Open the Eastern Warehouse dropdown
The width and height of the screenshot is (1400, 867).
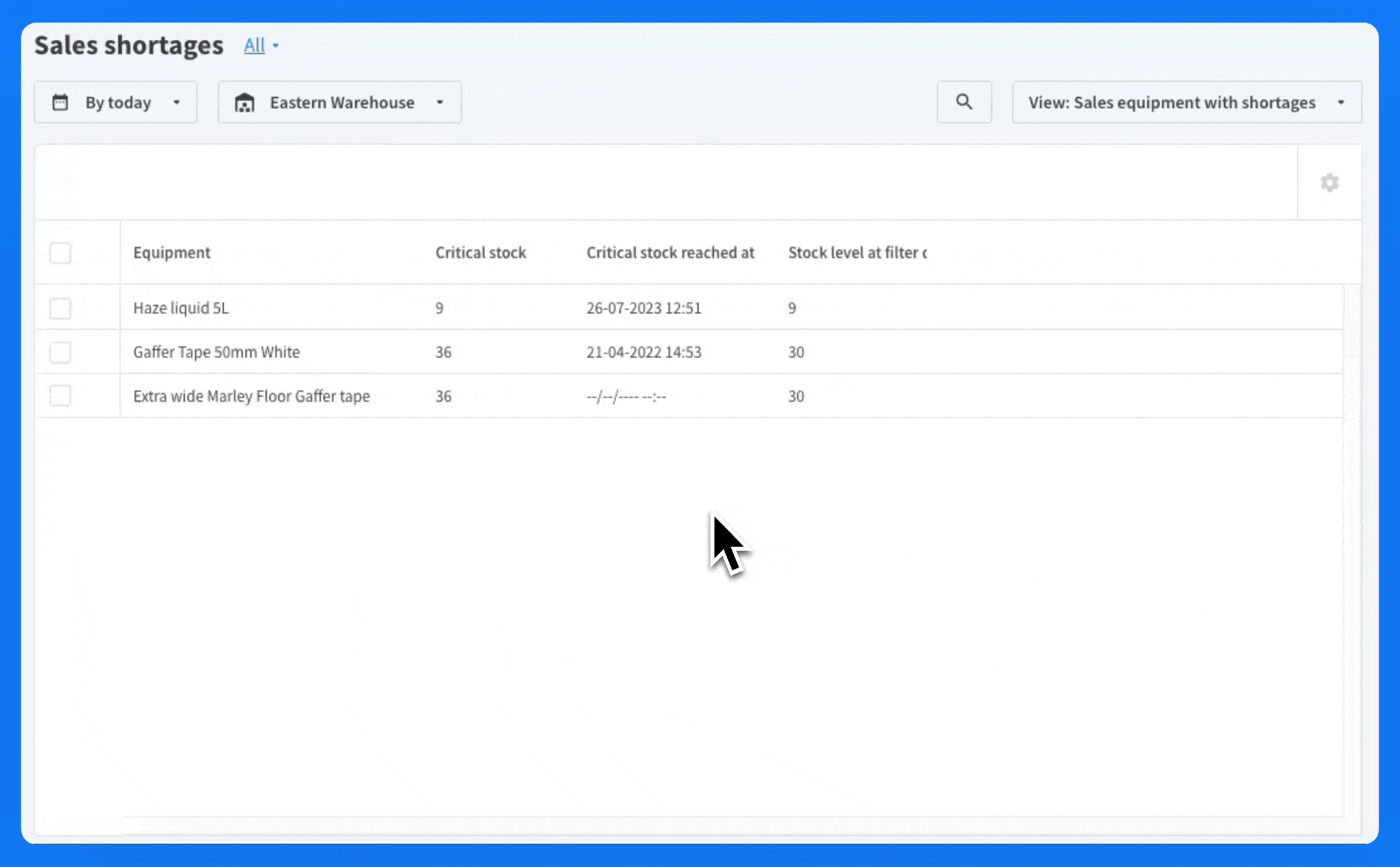[340, 102]
